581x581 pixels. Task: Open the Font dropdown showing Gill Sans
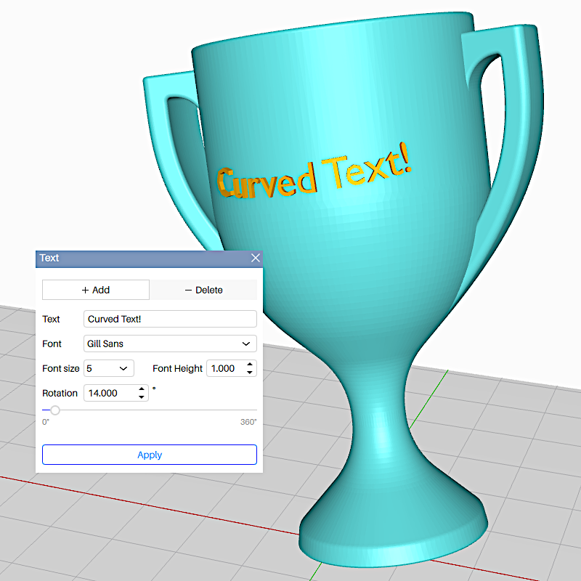coord(170,344)
